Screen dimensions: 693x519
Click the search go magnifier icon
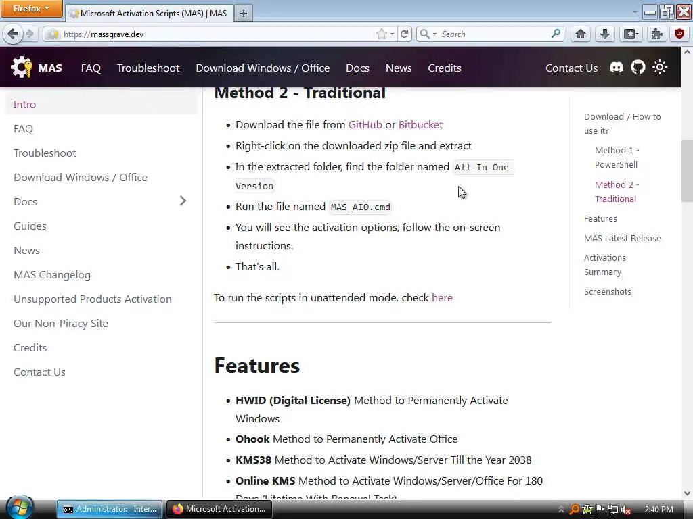[x=556, y=34]
